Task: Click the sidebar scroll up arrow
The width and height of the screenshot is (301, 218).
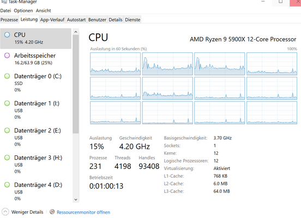Action: (x=76, y=32)
